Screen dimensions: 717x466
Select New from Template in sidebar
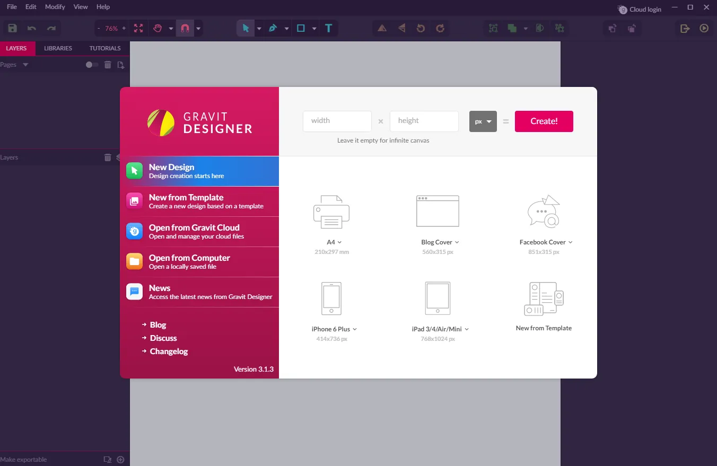point(199,201)
